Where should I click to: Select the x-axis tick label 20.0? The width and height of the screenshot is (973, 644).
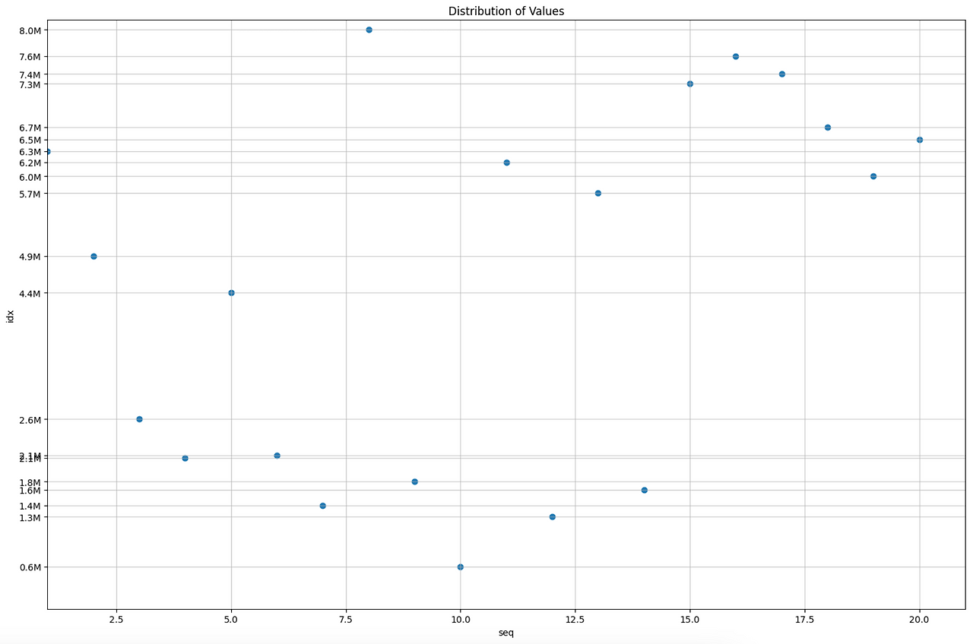(x=920, y=619)
